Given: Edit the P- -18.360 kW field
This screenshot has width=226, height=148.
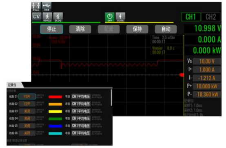Looking at the screenshot, I should [x=207, y=94].
